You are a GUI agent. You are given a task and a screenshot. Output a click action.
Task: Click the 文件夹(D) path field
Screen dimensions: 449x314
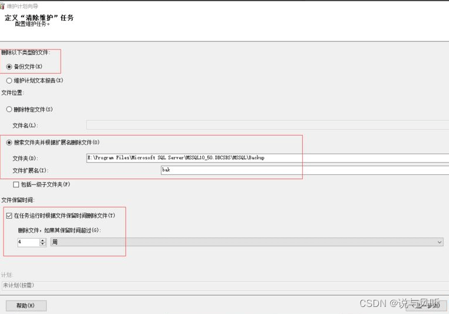point(268,158)
